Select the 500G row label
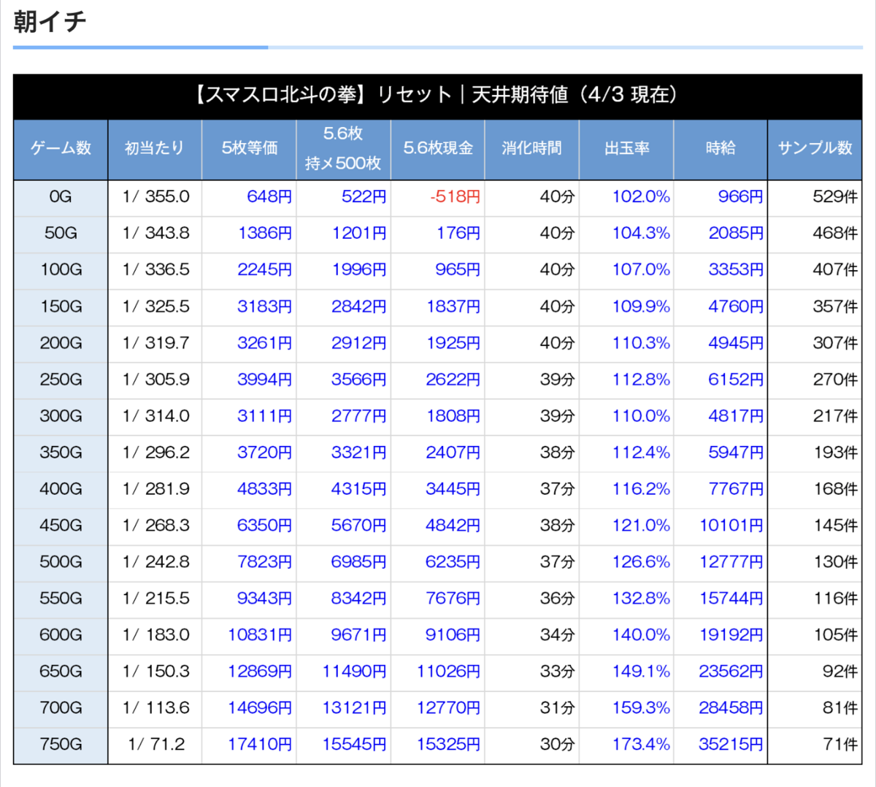 point(61,562)
